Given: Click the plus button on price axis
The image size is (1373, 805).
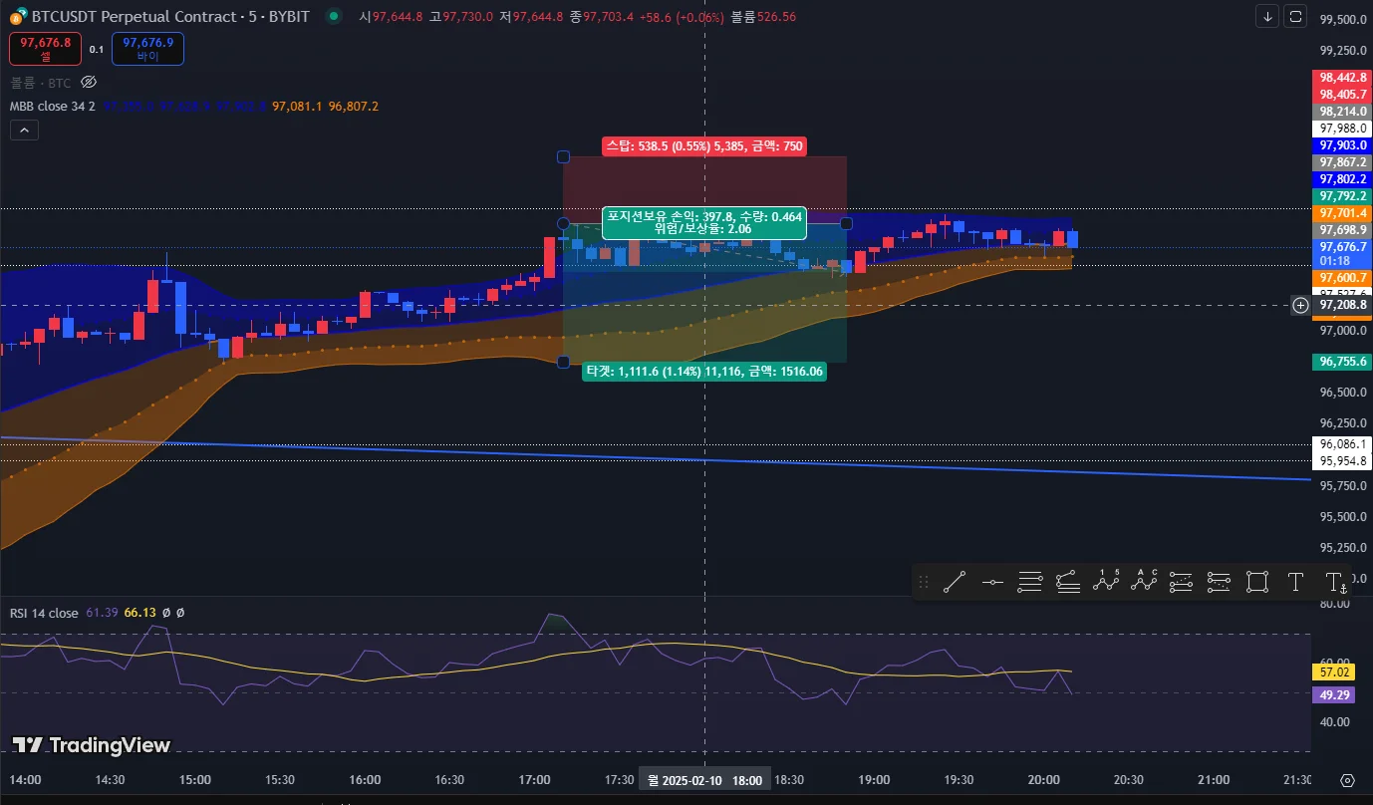Looking at the screenshot, I should (x=1300, y=305).
